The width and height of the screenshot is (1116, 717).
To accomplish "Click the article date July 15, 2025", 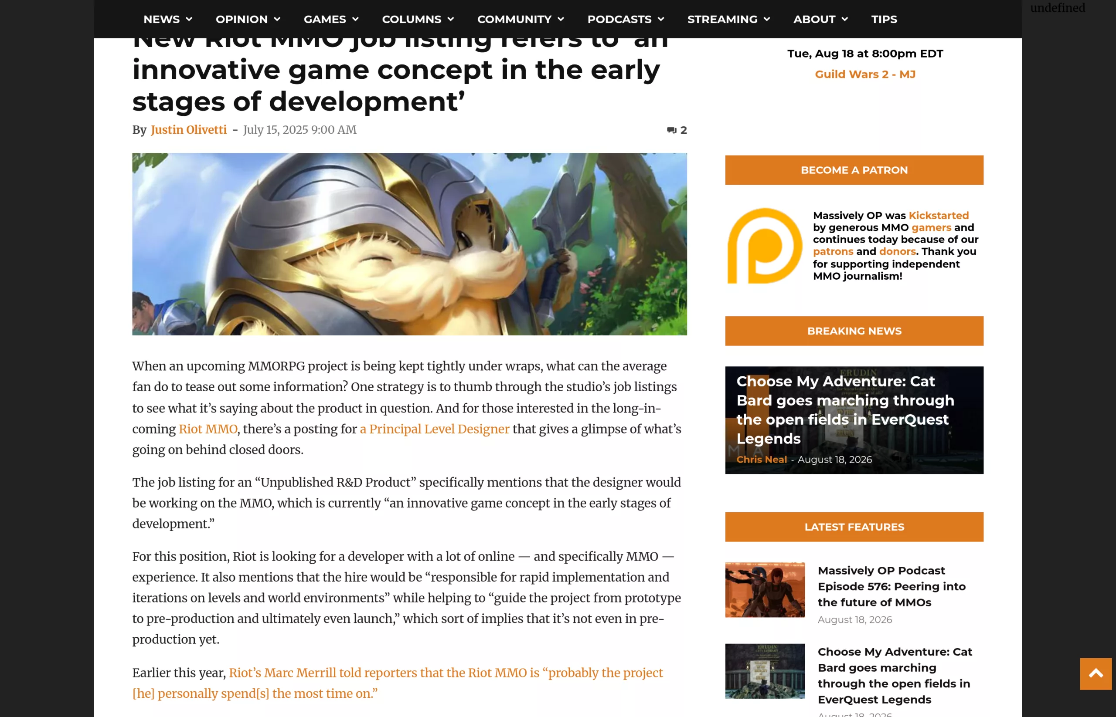I will pos(299,130).
